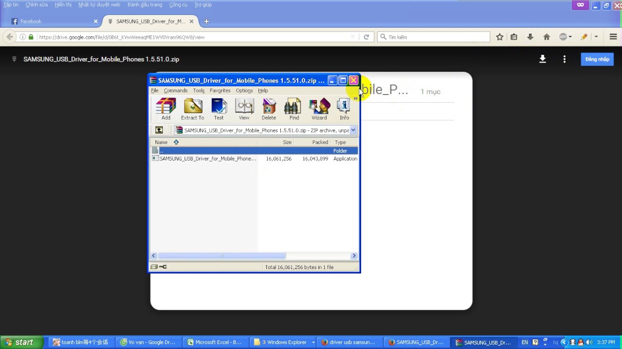Launch the Wizard tool
Viewport: 622px width, 349px height.
(x=319, y=109)
